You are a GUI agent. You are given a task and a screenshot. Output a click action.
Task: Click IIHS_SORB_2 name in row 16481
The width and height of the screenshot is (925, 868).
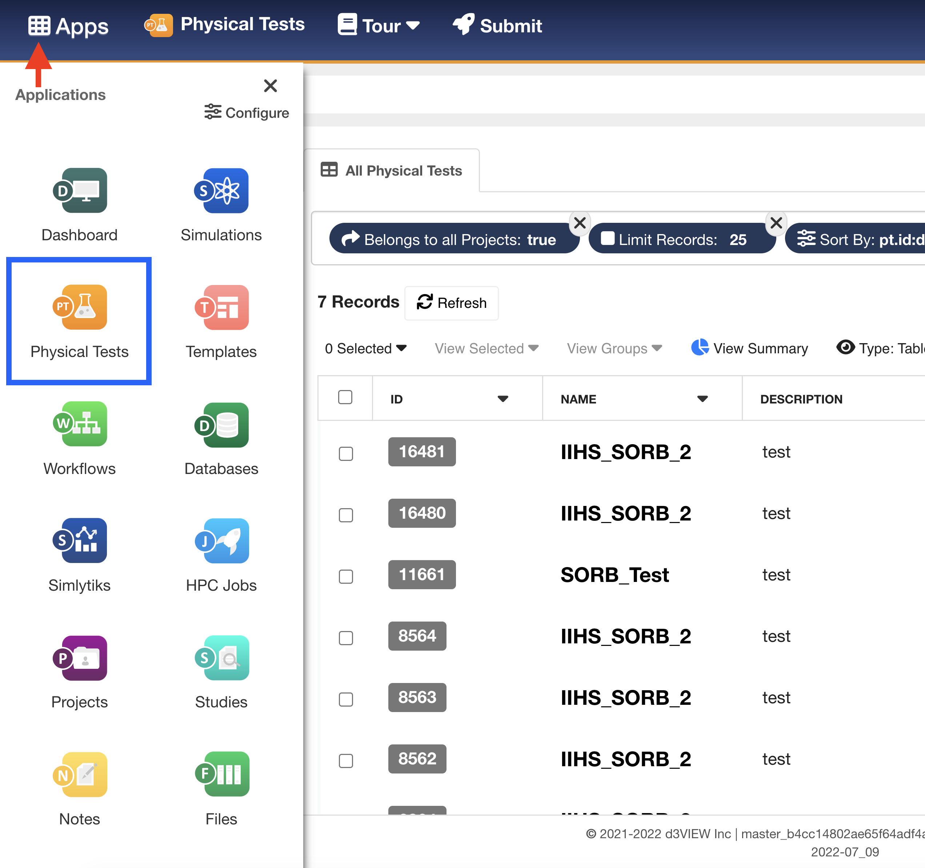point(626,452)
